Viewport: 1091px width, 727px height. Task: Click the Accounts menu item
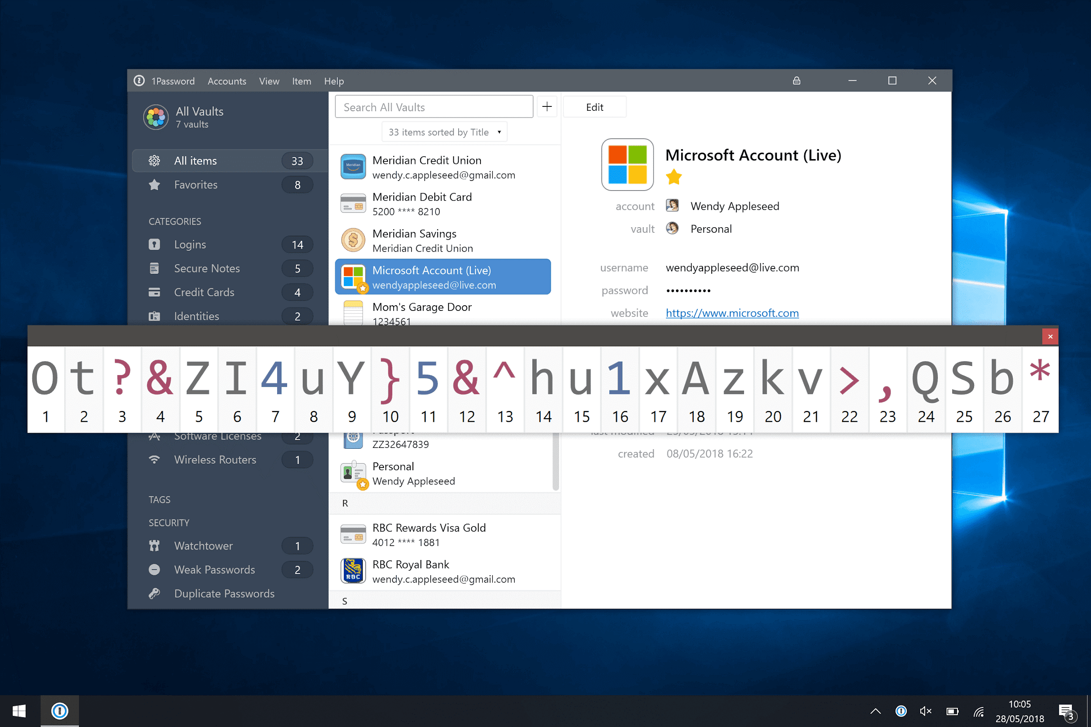226,80
